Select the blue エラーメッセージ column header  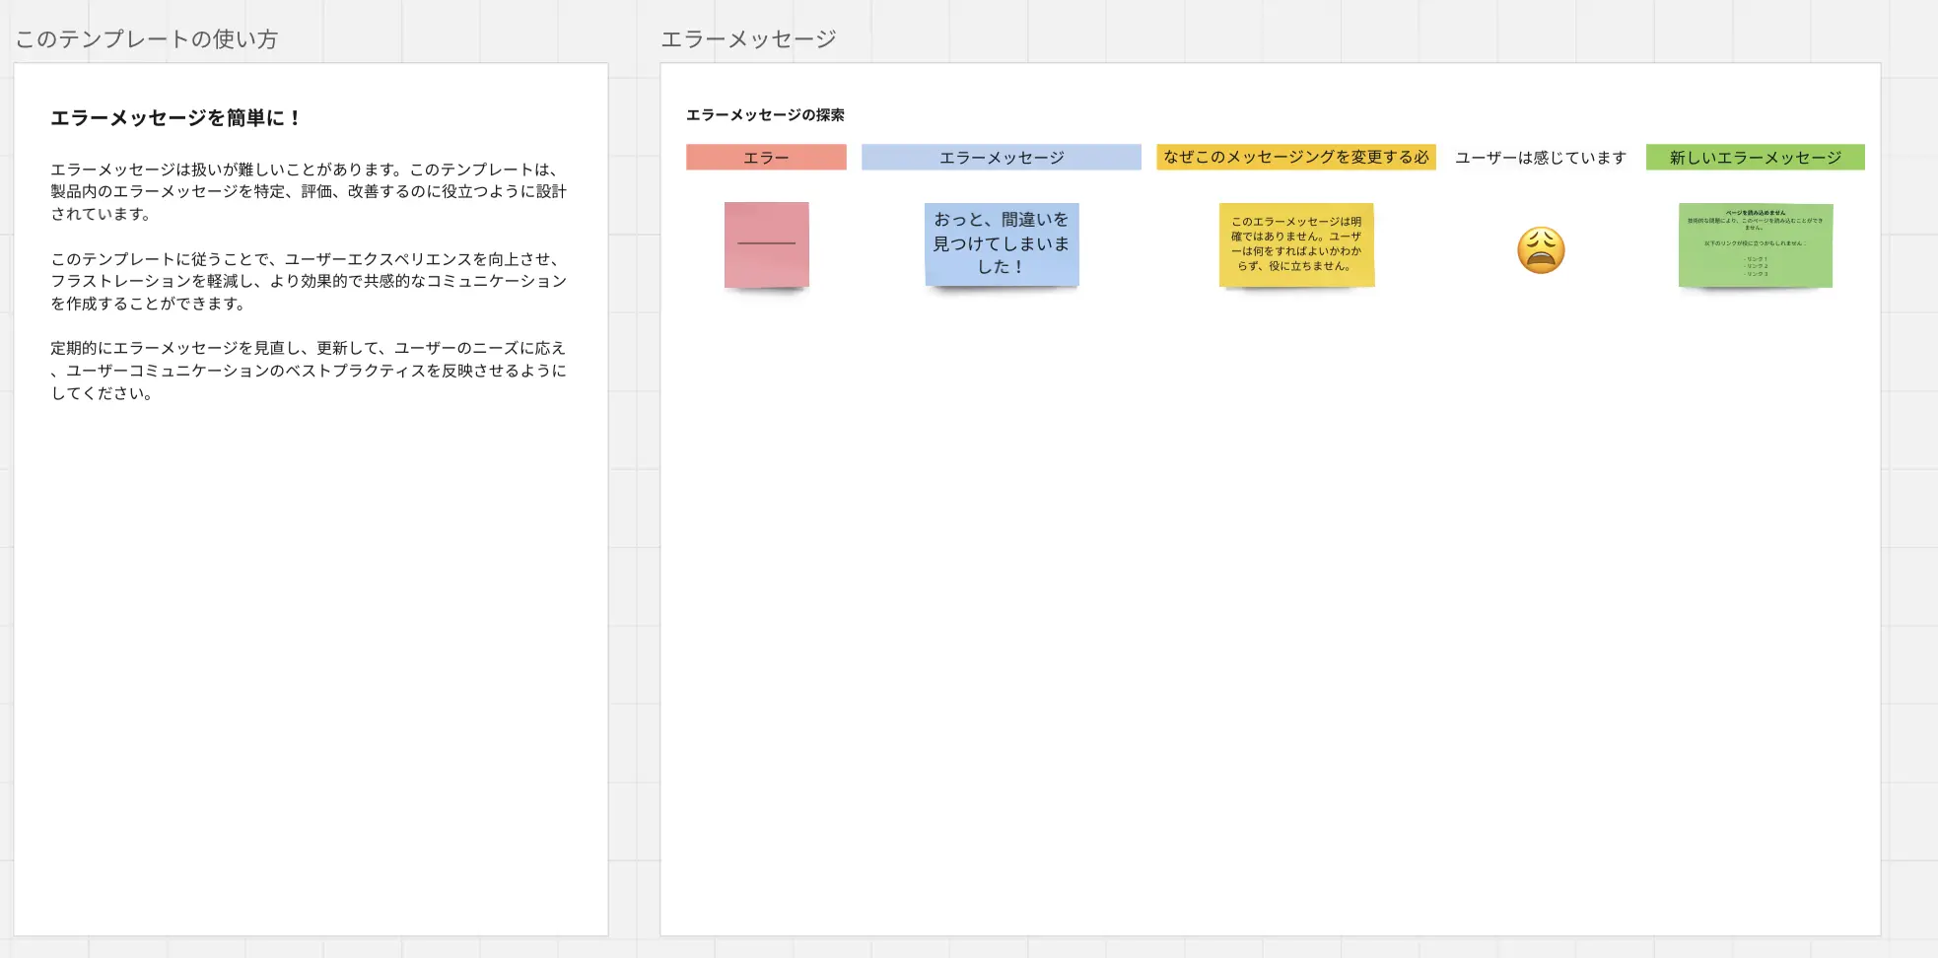tap(1001, 158)
